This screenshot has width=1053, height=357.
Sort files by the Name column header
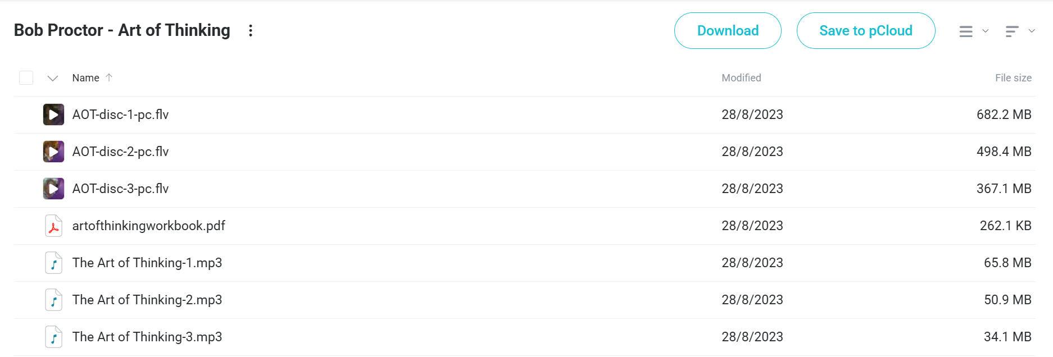tap(86, 78)
